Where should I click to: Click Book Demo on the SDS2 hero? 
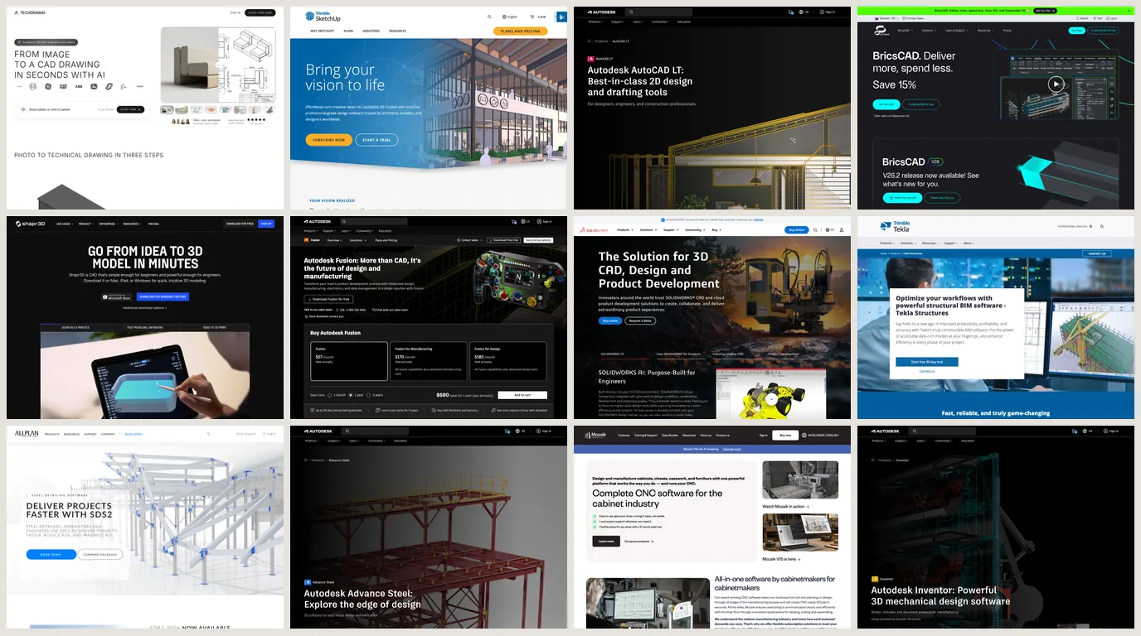[x=51, y=554]
